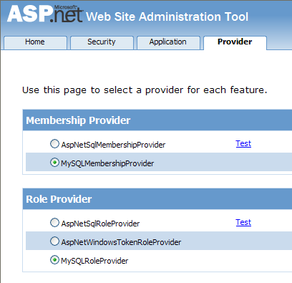The image size is (292, 283).
Task: Click the MySQLMembershipProvider label text
Action: pyautogui.click(x=107, y=163)
